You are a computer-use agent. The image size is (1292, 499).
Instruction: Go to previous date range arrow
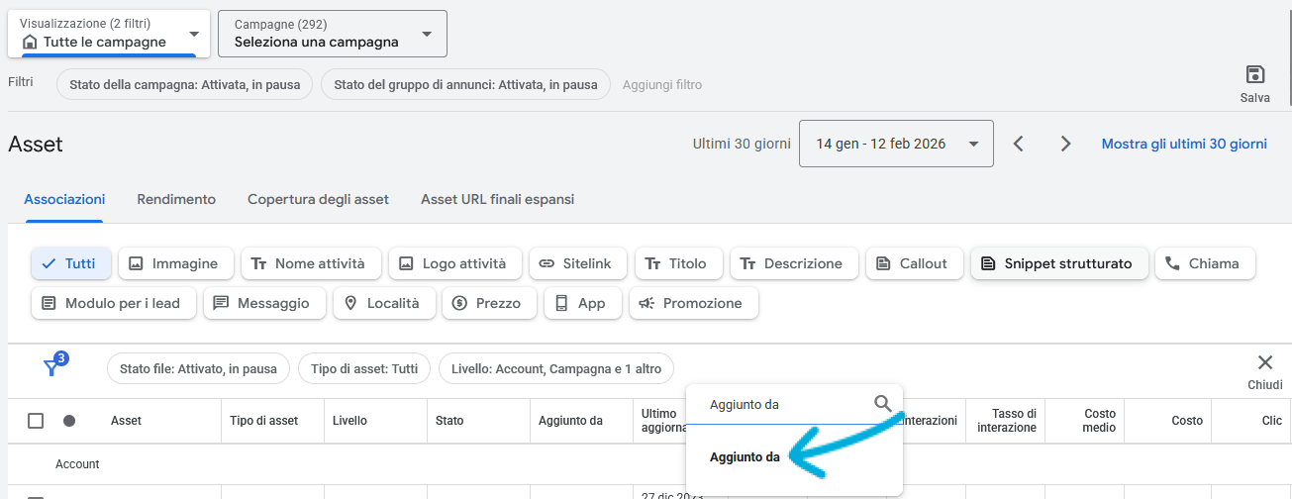pyautogui.click(x=1018, y=144)
